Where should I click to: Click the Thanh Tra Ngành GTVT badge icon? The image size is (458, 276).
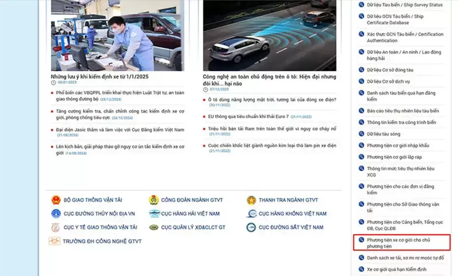pos(251,200)
